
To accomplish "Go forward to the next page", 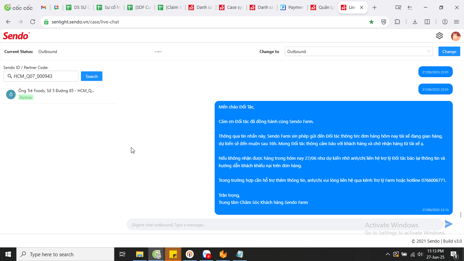I will click(20, 22).
